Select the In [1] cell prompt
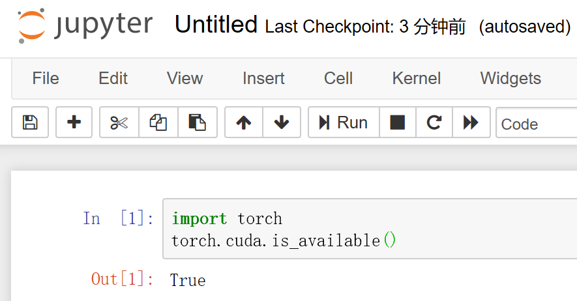The height and width of the screenshot is (301, 577). [118, 218]
